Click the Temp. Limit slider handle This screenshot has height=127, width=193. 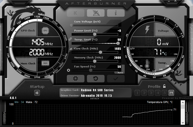(118, 43)
